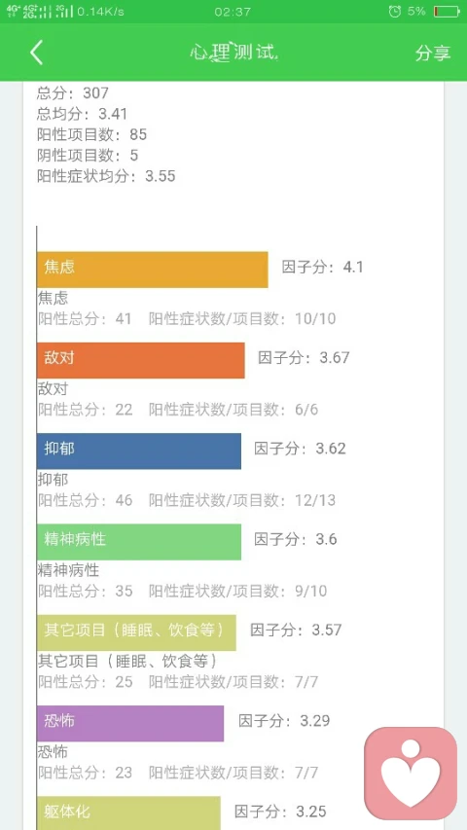Tap the 总分：307 text
This screenshot has width=467, height=830.
[x=73, y=93]
